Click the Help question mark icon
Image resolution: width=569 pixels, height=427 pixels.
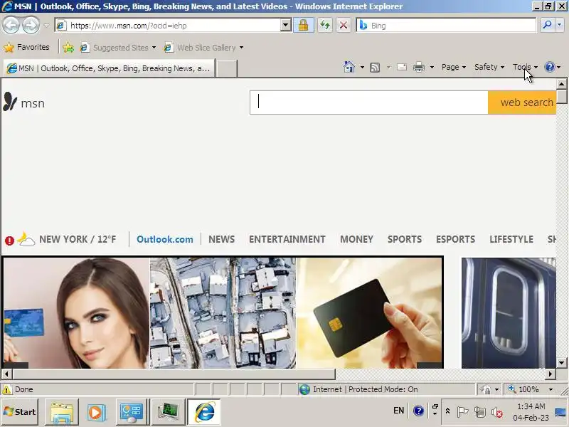pos(550,67)
